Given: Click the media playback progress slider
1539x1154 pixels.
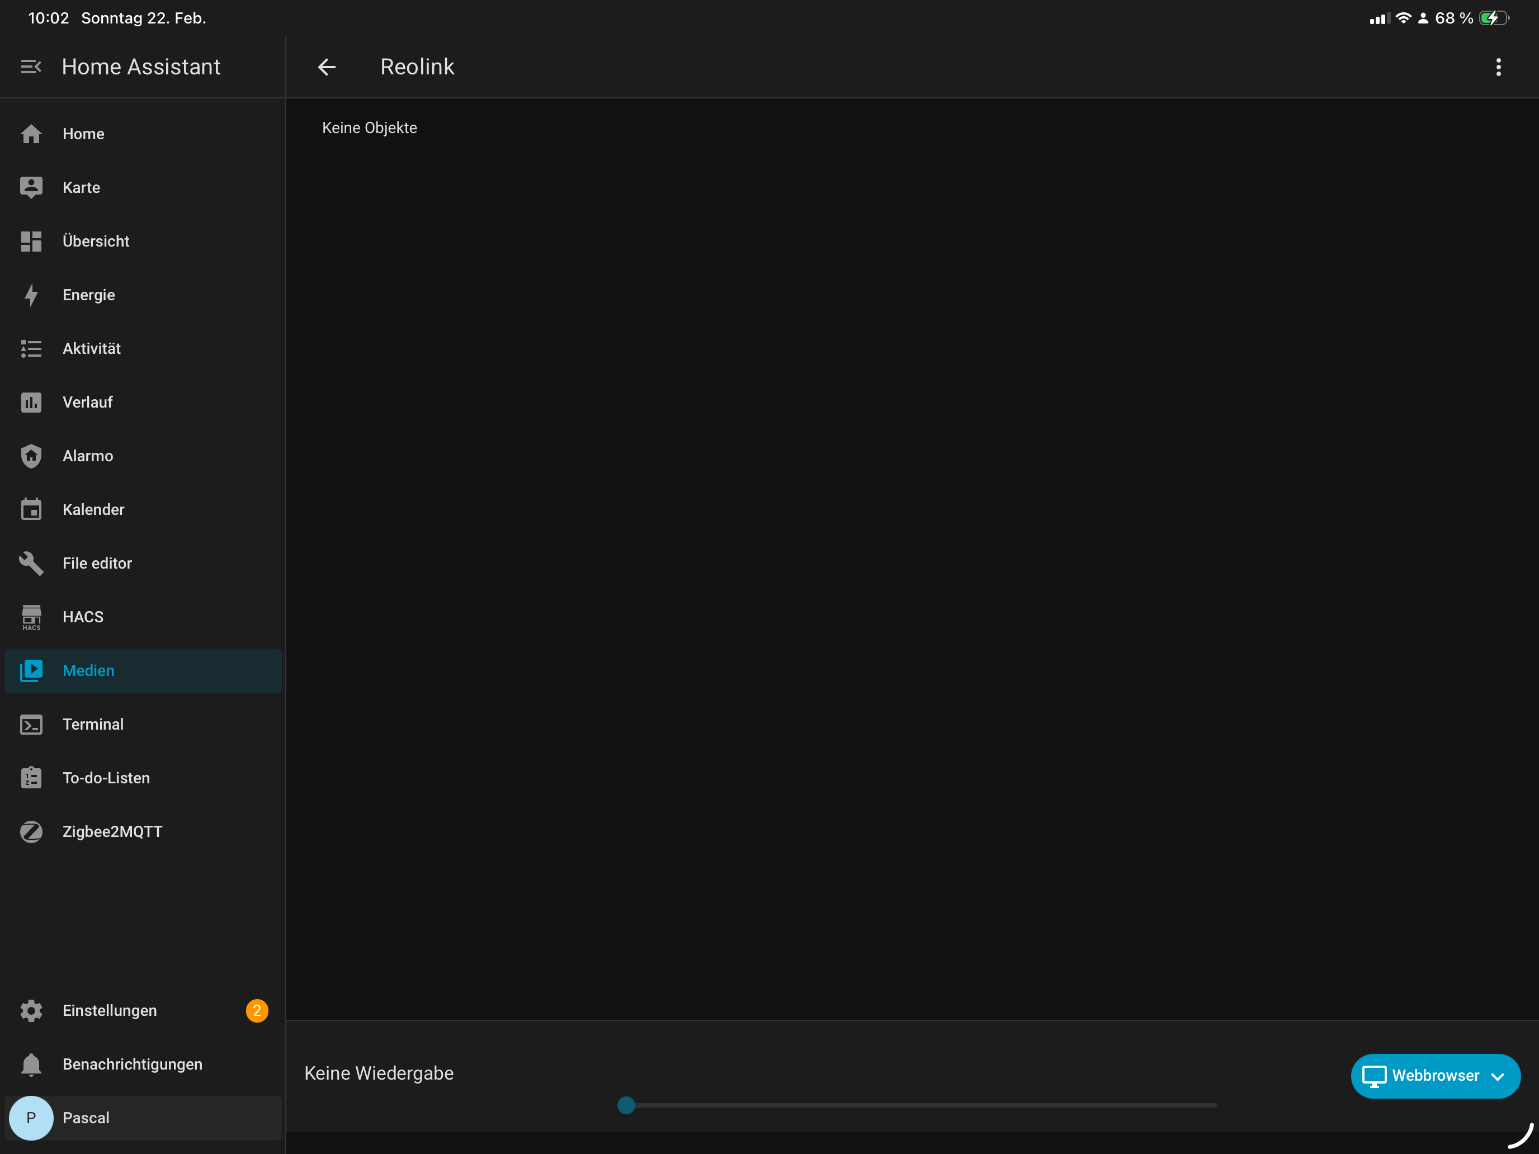Looking at the screenshot, I should click(917, 1105).
